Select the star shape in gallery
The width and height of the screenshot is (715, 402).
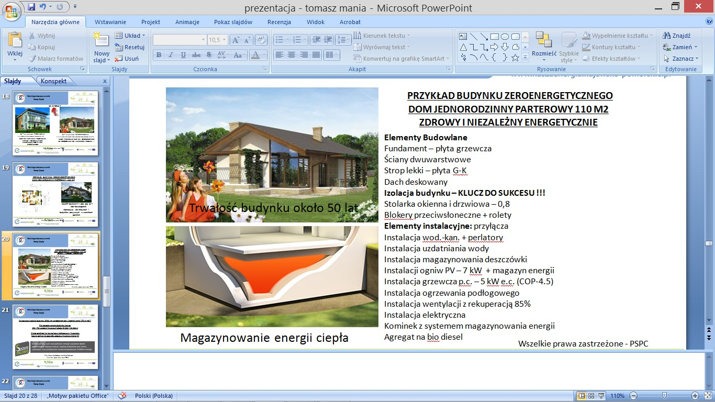(516, 58)
